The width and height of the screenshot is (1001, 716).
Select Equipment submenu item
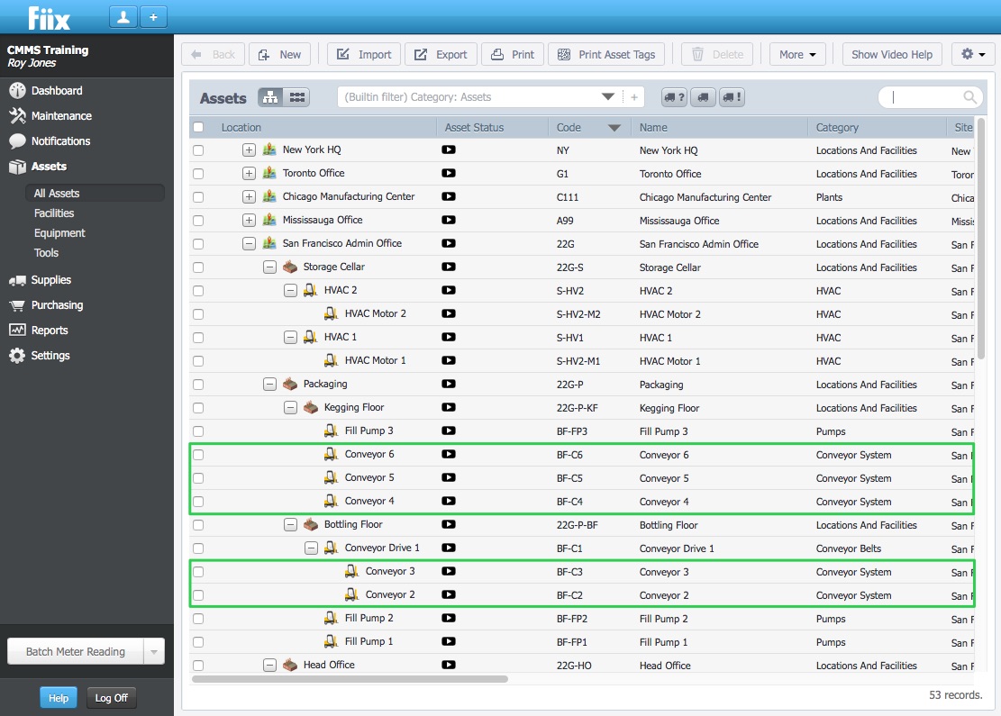click(x=59, y=233)
